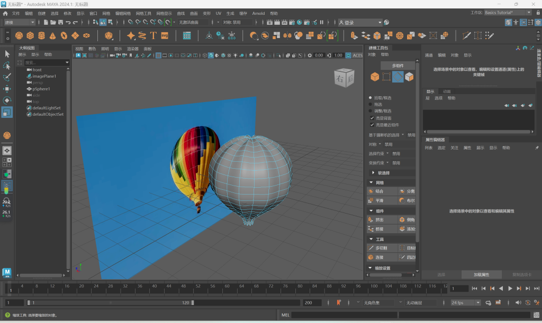Image resolution: width=542 pixels, height=323 pixels.
Task: Click the 加载属性 button
Action: click(x=482, y=275)
